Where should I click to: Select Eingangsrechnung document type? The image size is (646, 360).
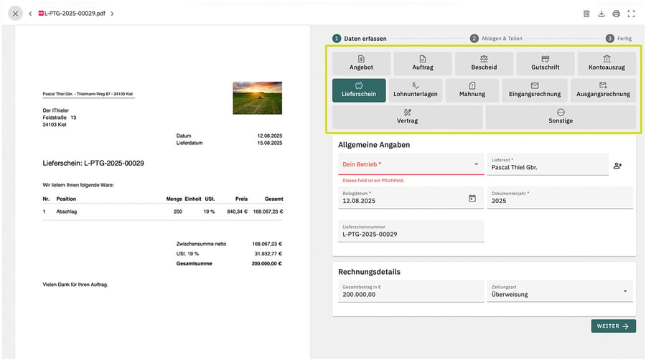534,90
